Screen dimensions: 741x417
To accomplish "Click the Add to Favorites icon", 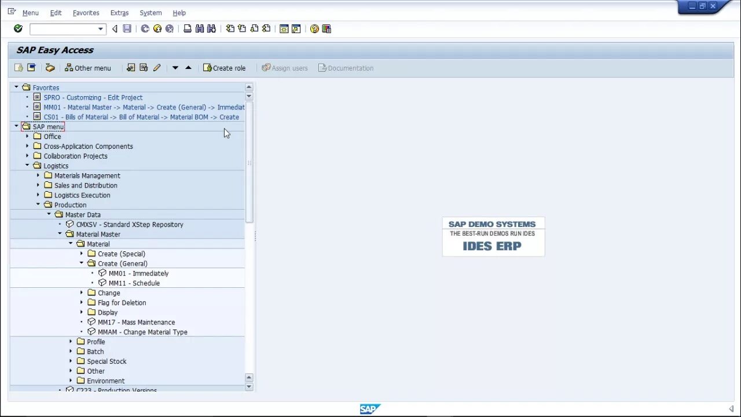I will tap(131, 68).
